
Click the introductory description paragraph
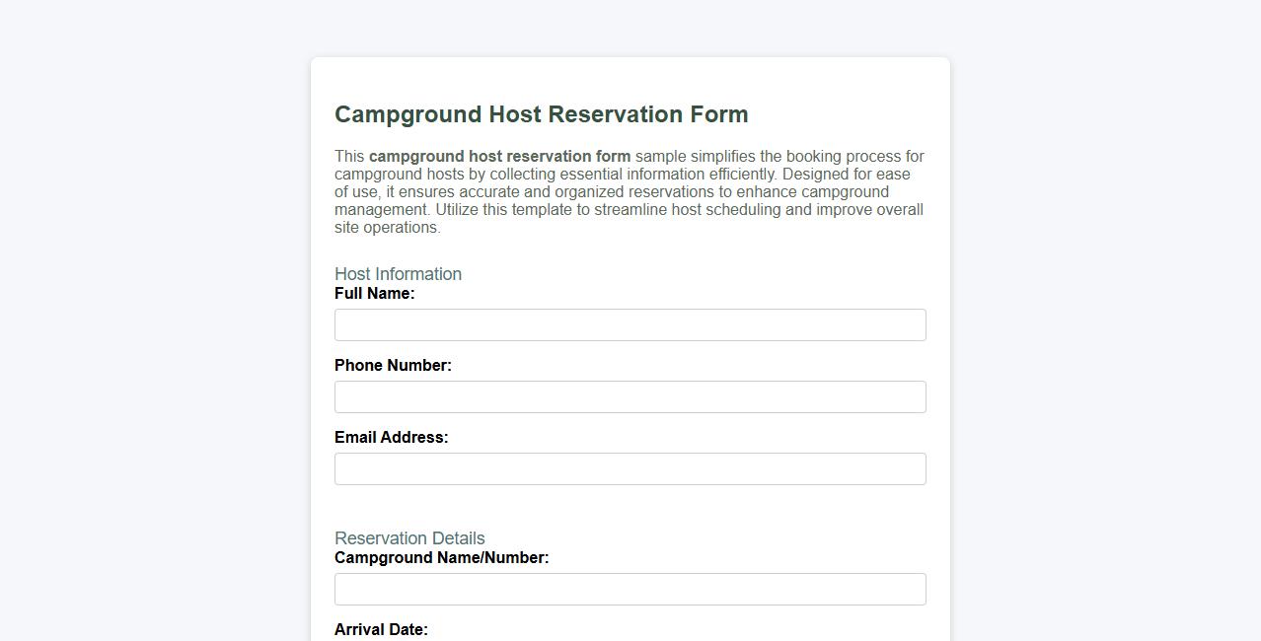628,191
